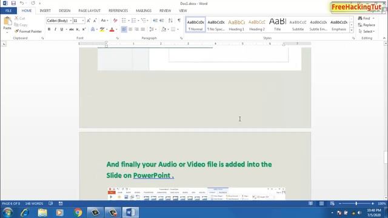Toggle subscript formatting
Screen dimensions: 388x218
tap(78, 29)
